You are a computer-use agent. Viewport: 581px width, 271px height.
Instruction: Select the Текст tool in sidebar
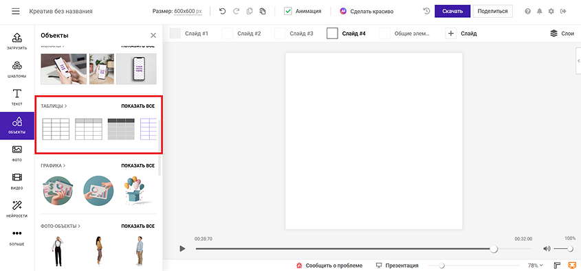click(17, 97)
